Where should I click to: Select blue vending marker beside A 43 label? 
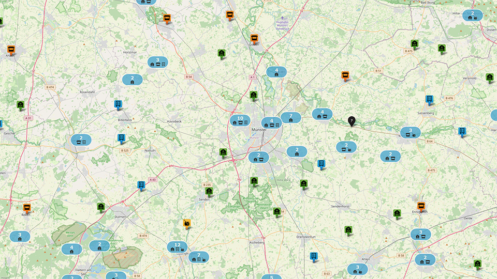pos(141,185)
